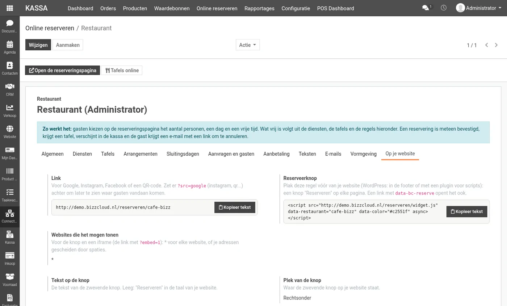Switch to the Tafels tab

[108, 154]
